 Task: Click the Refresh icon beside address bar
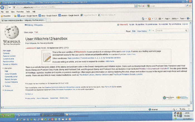(x=139, y=6)
